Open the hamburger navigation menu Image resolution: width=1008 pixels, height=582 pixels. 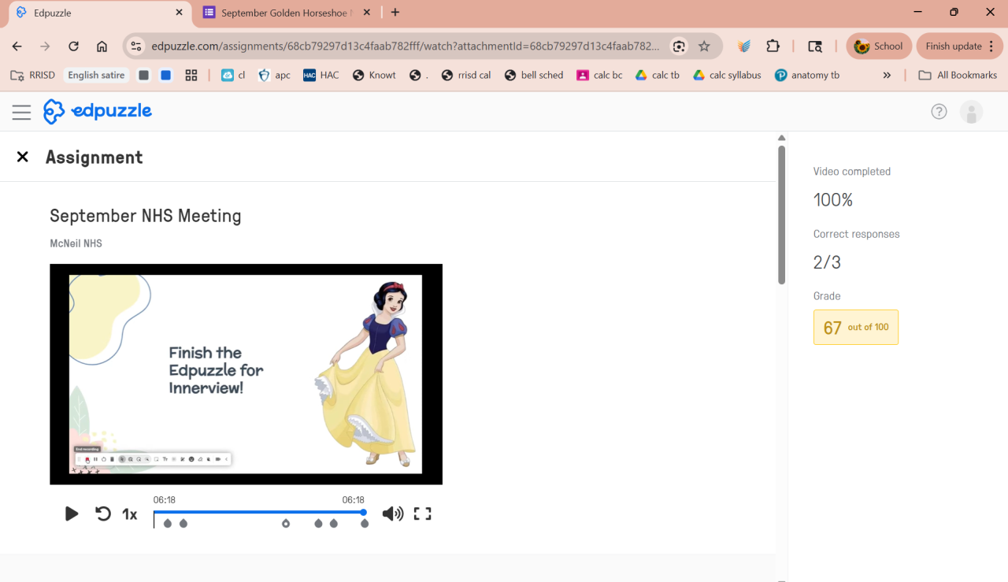point(21,112)
